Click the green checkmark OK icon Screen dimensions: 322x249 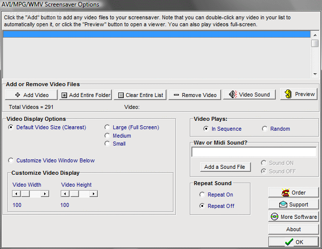point(289,242)
